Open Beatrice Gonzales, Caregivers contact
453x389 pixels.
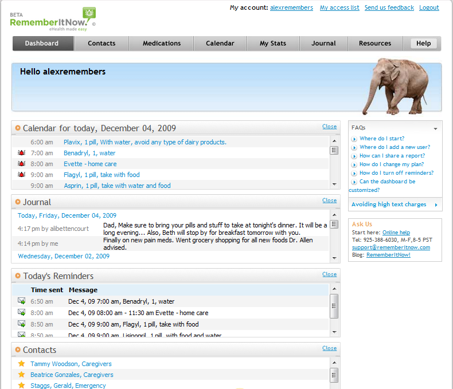72,375
